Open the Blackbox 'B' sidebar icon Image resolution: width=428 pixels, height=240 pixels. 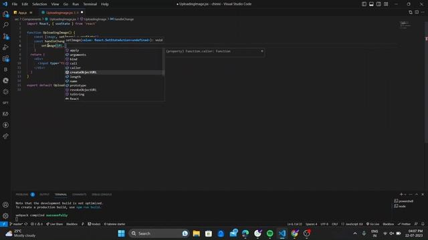5,69
